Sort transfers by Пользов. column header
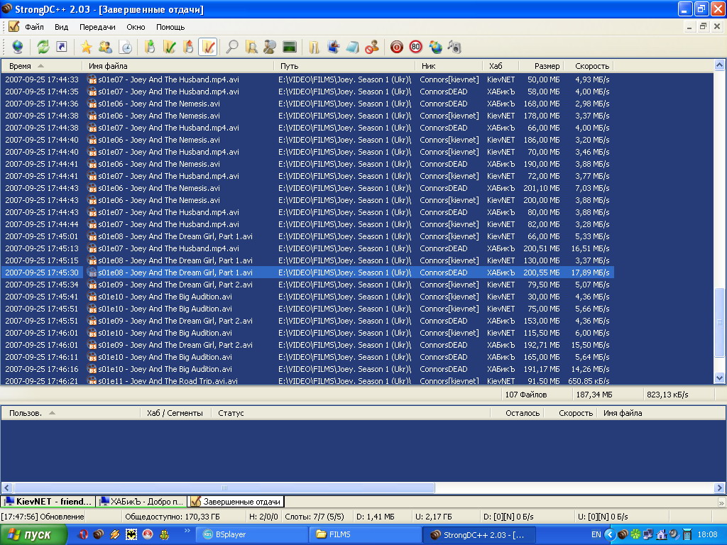The width and height of the screenshot is (727, 545). coord(26,413)
